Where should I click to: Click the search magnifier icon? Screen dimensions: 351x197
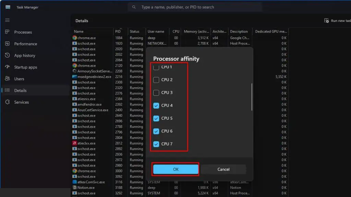(134, 7)
